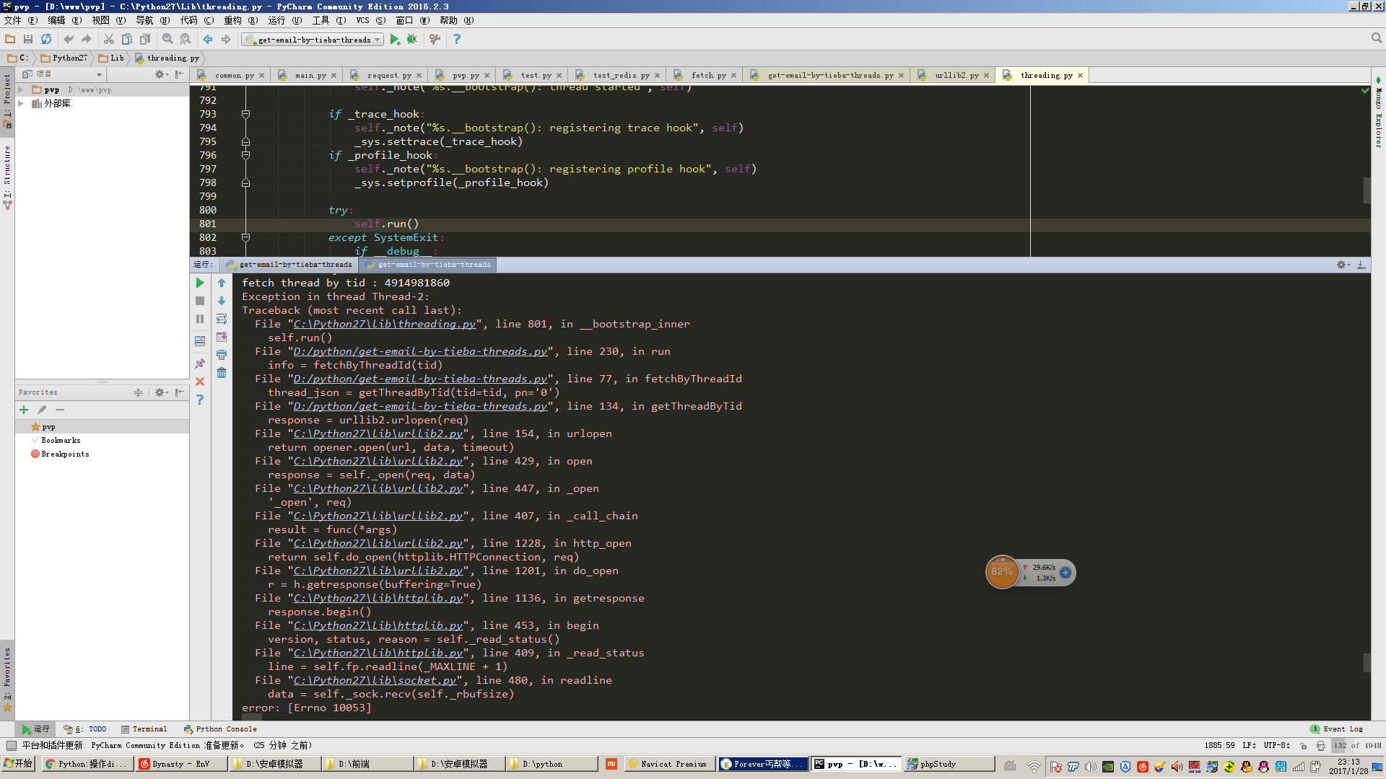Rerun the program with the green play icon in the run panel
Viewport: 1386px width, 779px height.
click(x=200, y=283)
